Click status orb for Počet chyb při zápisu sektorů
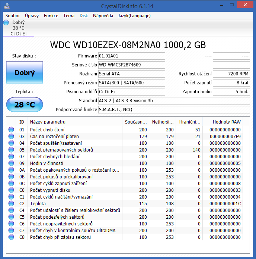 pos(11,237)
